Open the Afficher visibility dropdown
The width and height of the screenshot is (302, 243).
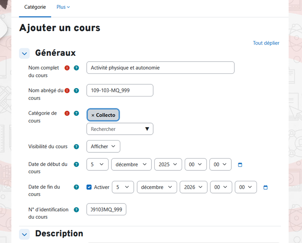(103, 146)
